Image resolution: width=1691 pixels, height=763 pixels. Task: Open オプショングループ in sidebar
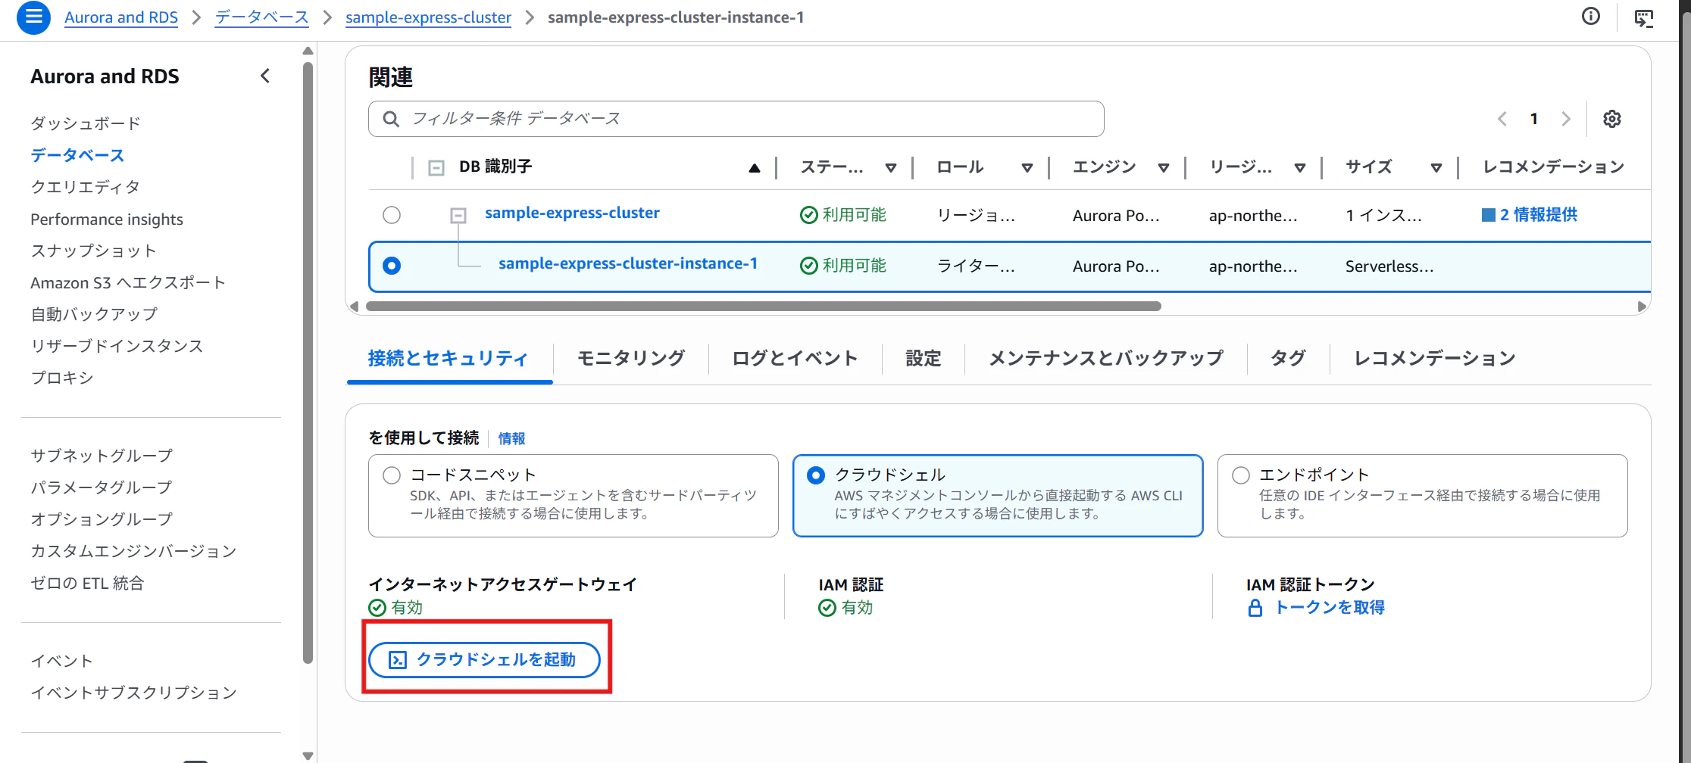(x=102, y=519)
